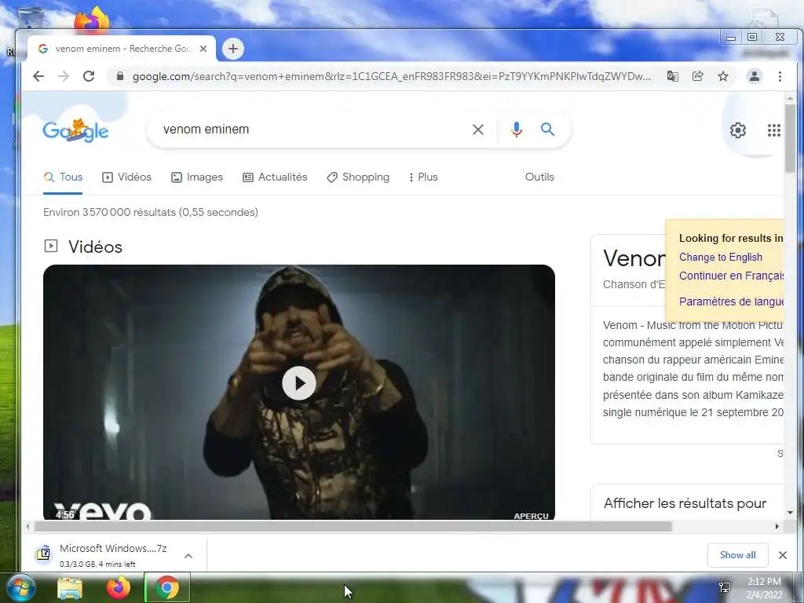Viewport: 804px width, 603px height.
Task: Submit search with the magnifying glass icon
Action: click(x=547, y=130)
